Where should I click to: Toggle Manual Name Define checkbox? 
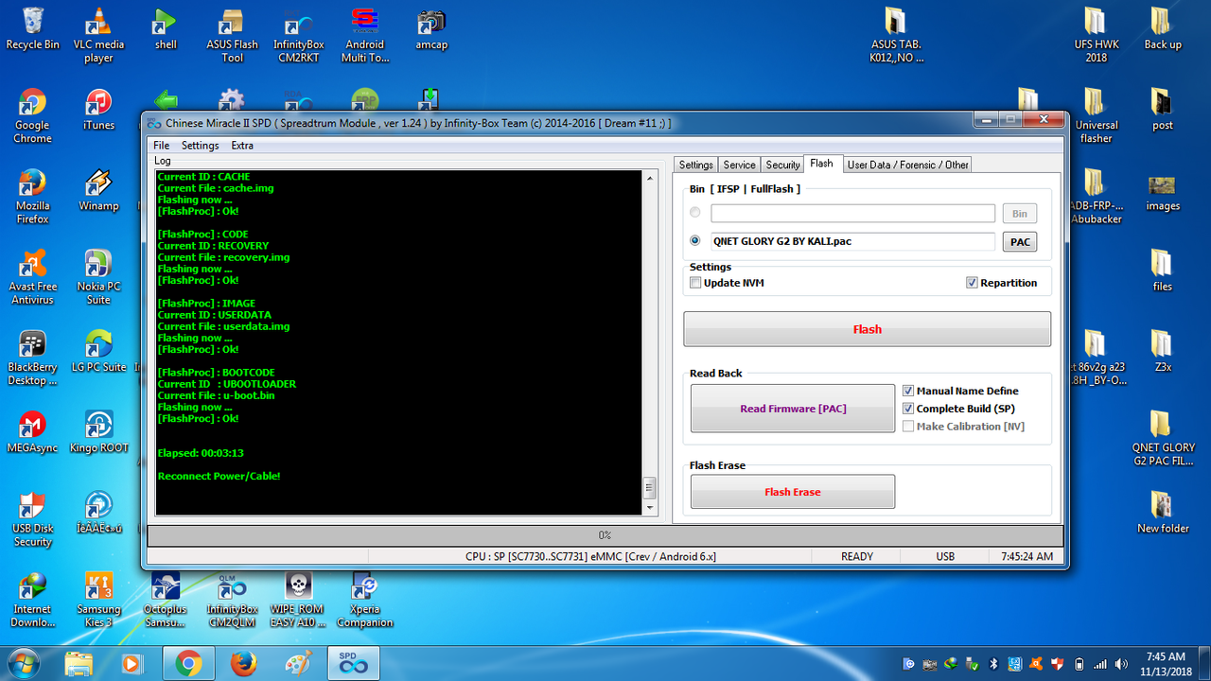[x=908, y=391]
